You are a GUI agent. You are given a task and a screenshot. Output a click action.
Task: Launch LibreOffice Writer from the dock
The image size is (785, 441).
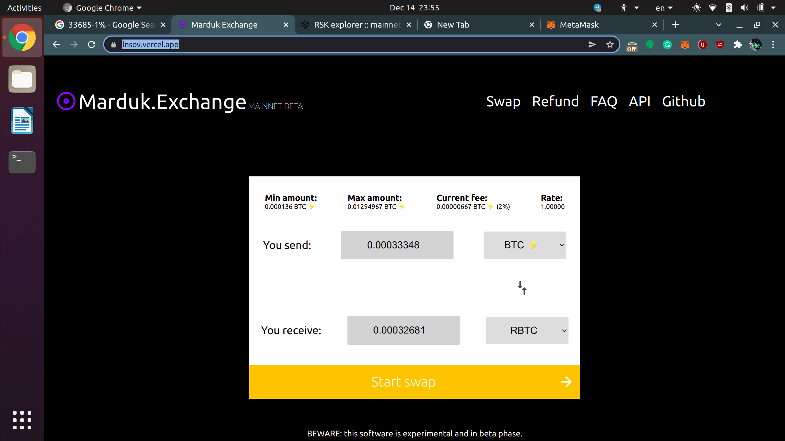pos(22,121)
